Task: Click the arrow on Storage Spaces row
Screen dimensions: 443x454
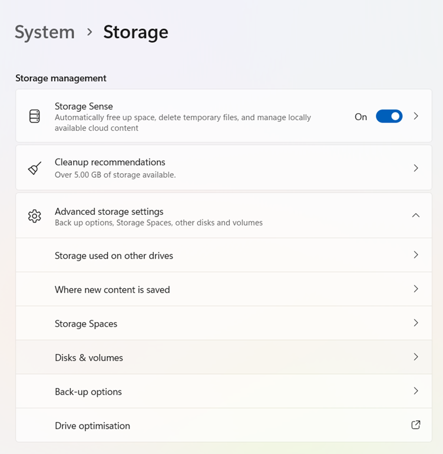Action: tap(416, 323)
